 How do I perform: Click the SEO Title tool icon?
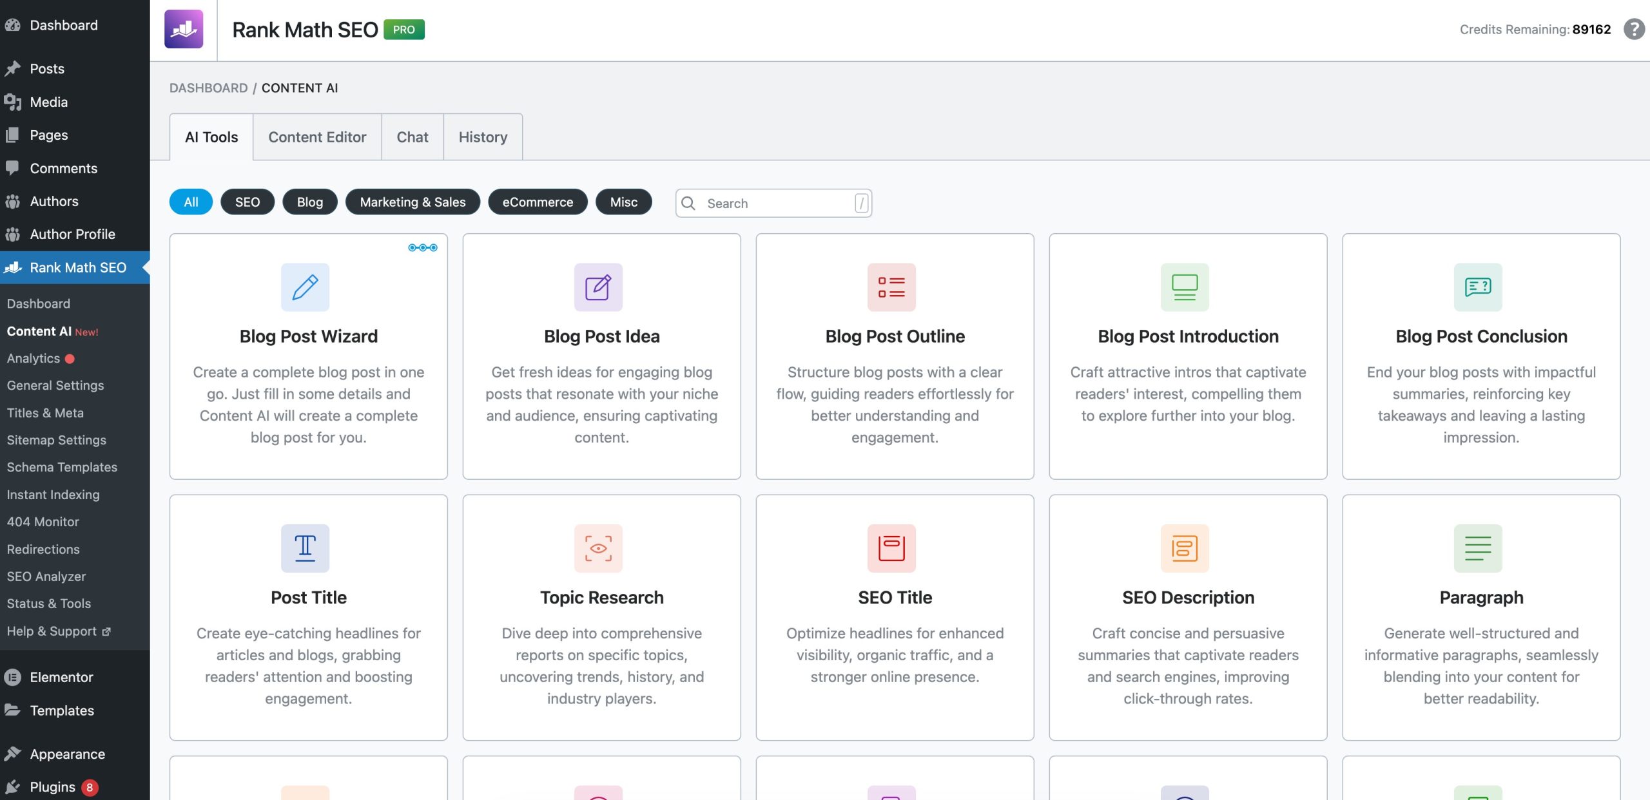892,548
